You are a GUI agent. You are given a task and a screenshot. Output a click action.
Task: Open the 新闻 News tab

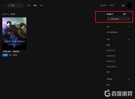tap(41, 6)
